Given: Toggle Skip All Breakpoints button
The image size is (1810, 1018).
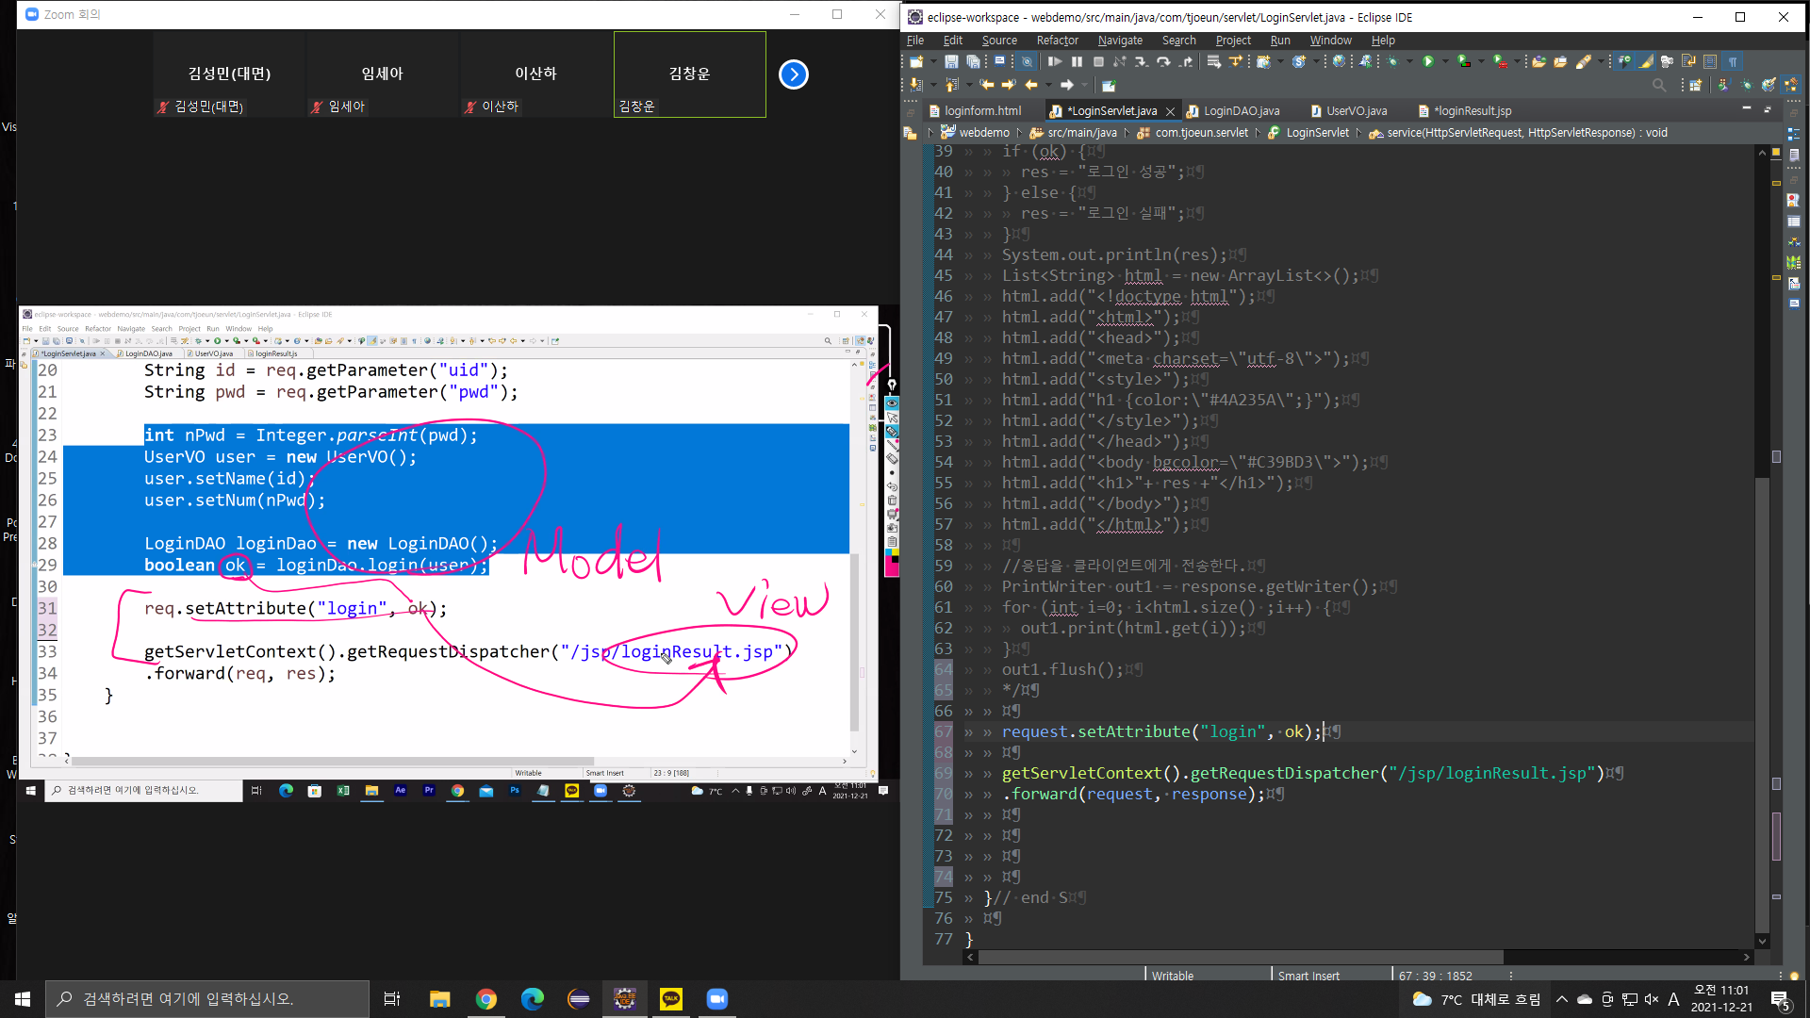Looking at the screenshot, I should pos(1027,61).
